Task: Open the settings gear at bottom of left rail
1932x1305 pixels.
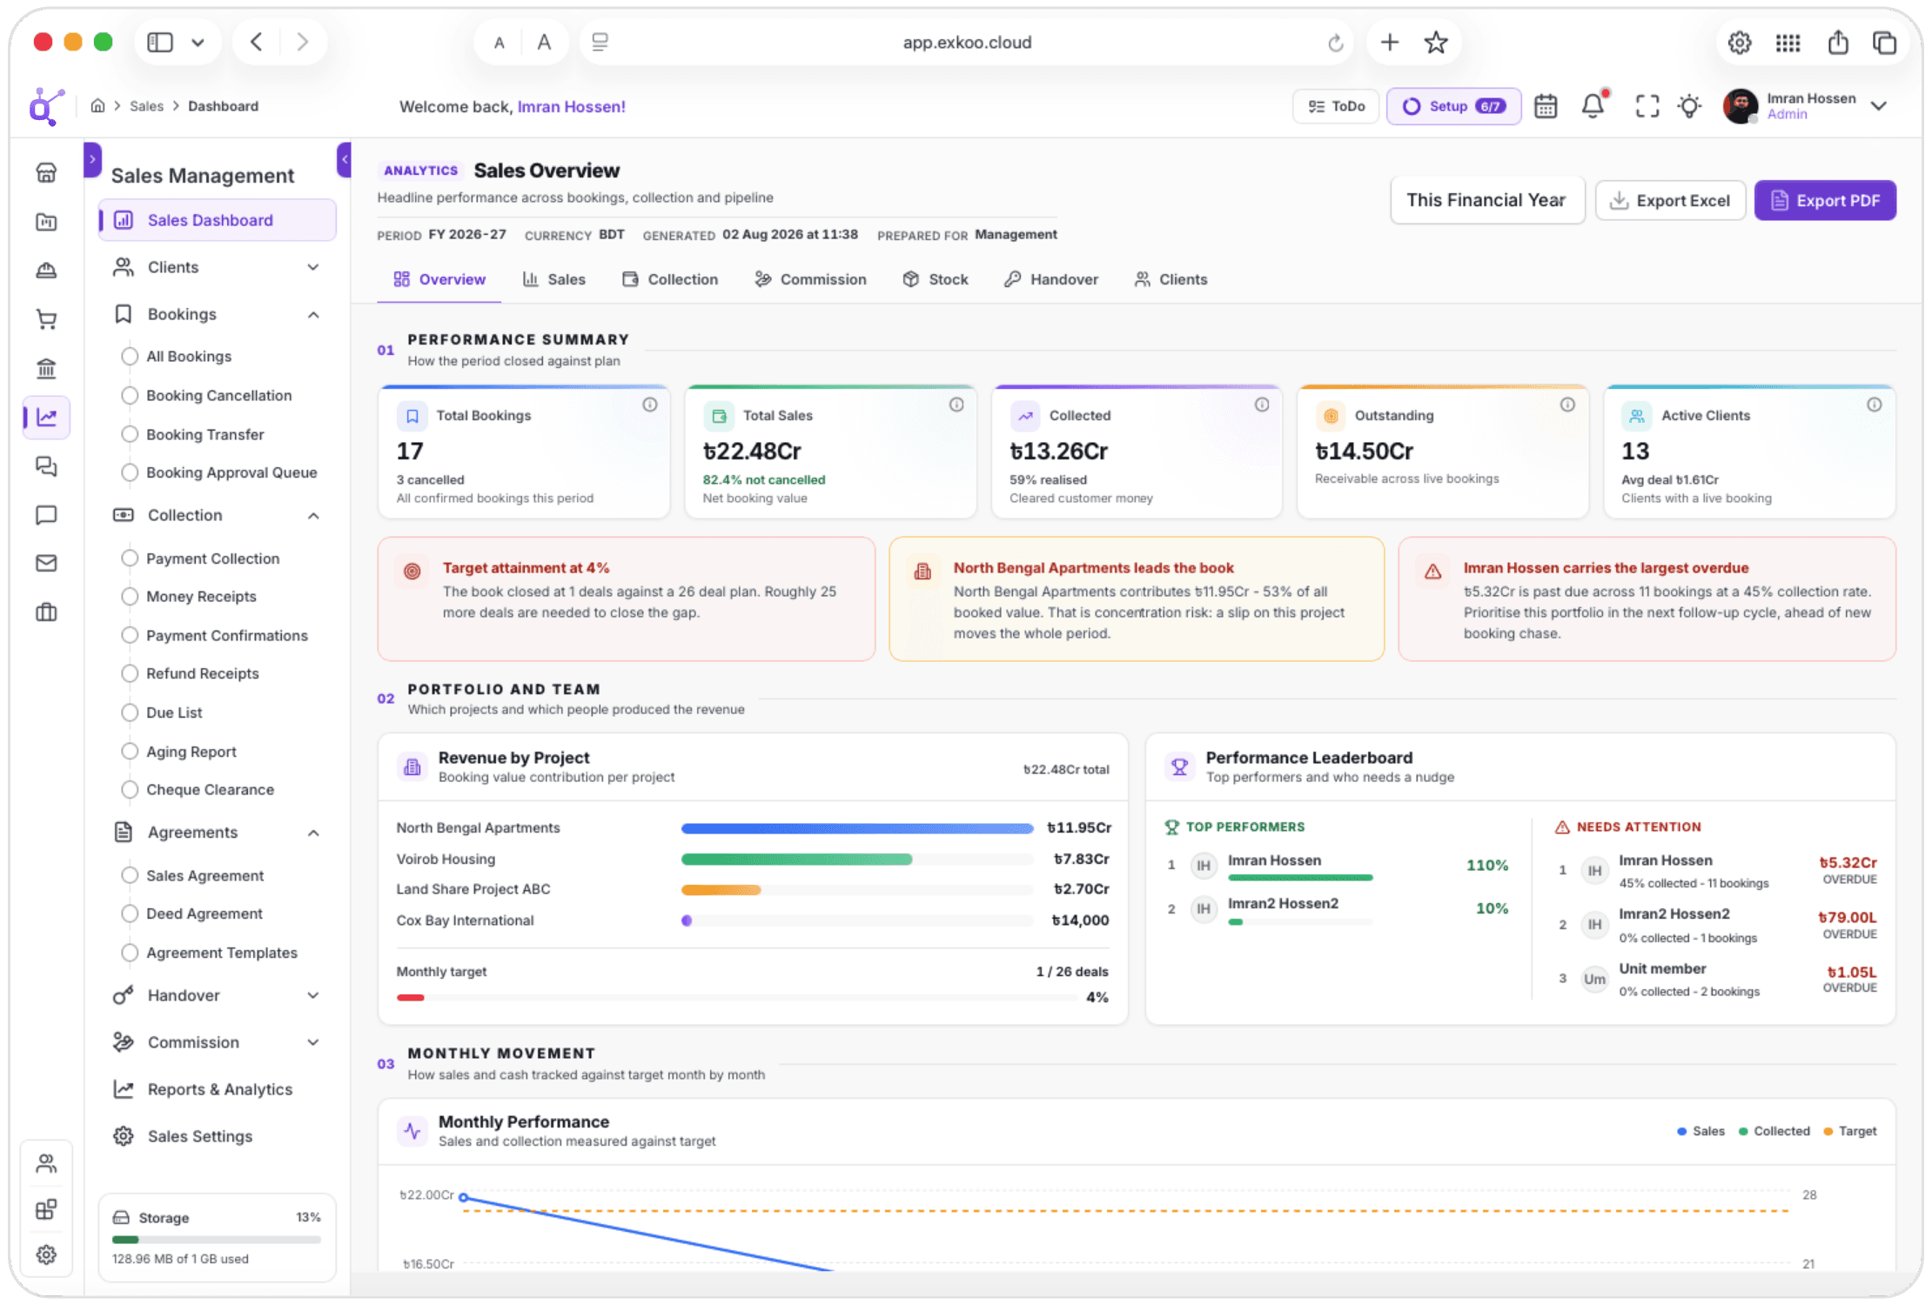Action: pos(46,1255)
